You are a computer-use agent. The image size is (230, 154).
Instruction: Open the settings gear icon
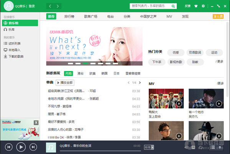[203, 6]
